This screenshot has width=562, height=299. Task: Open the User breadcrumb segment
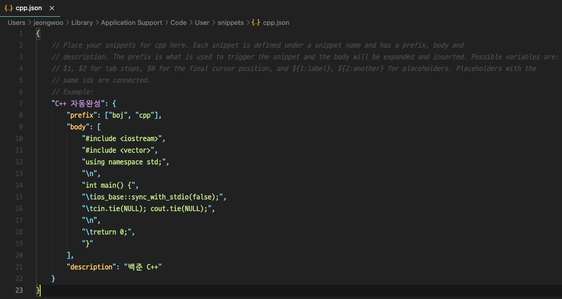[x=202, y=22]
